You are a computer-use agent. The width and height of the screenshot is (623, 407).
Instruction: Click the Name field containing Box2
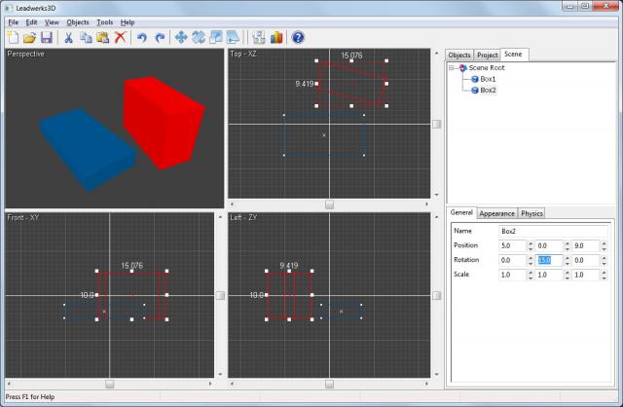[553, 231]
